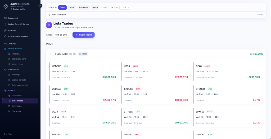Click the Esci logout arrow icon
This screenshot has height=139, width=271.
(x=6, y=134)
